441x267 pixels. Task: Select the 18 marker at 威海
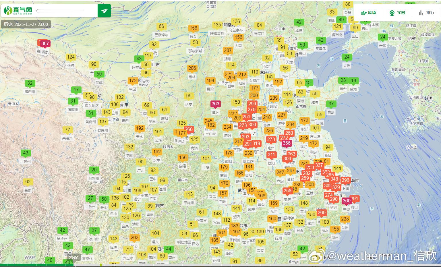[x=353, y=81]
